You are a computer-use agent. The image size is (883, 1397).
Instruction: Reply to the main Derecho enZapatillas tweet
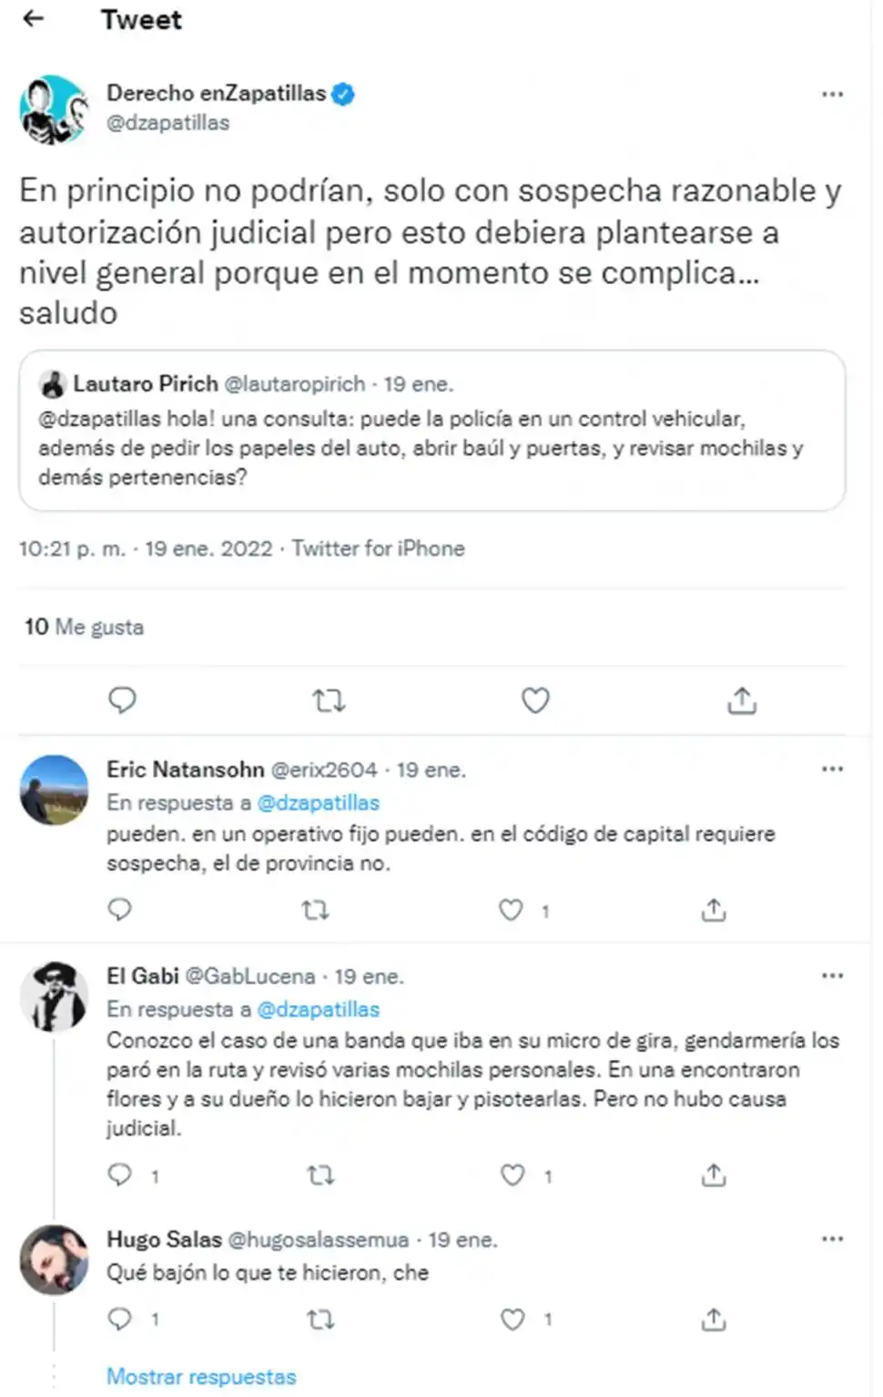[x=122, y=700]
